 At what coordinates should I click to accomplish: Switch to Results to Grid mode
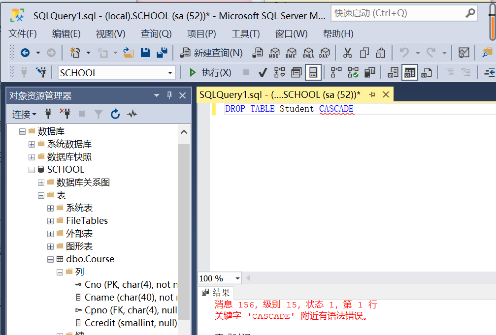pyautogui.click(x=410, y=73)
